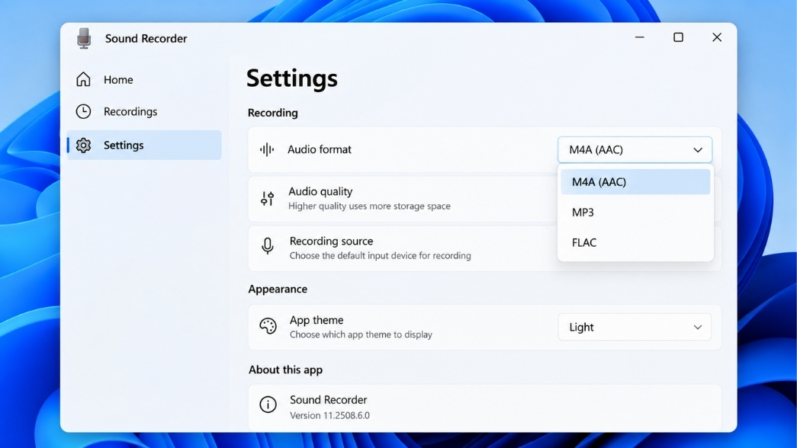Click the Recording section header
Screen dimensions: 797x448
click(273, 113)
